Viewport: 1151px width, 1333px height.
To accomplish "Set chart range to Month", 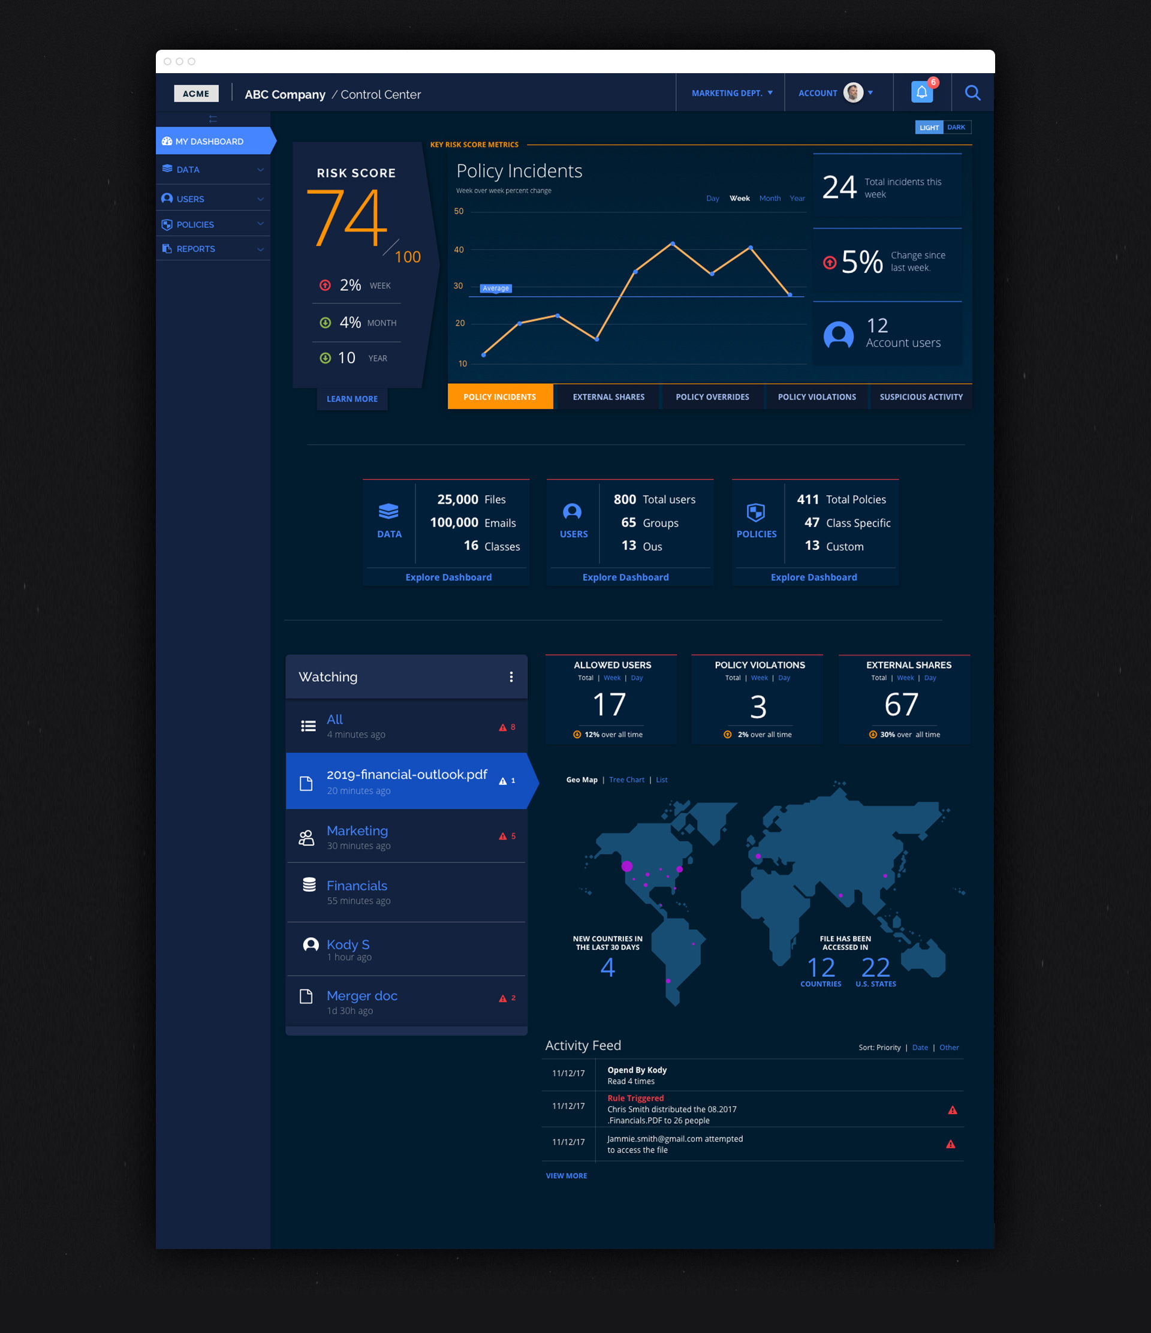I will (x=770, y=198).
